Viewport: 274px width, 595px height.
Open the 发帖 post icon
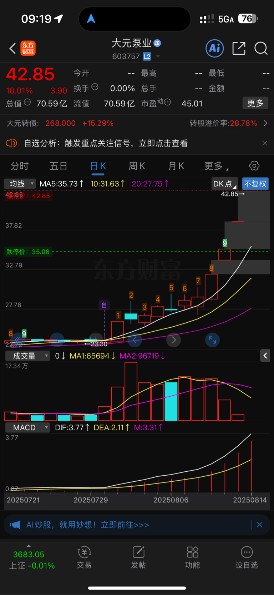[x=138, y=557]
